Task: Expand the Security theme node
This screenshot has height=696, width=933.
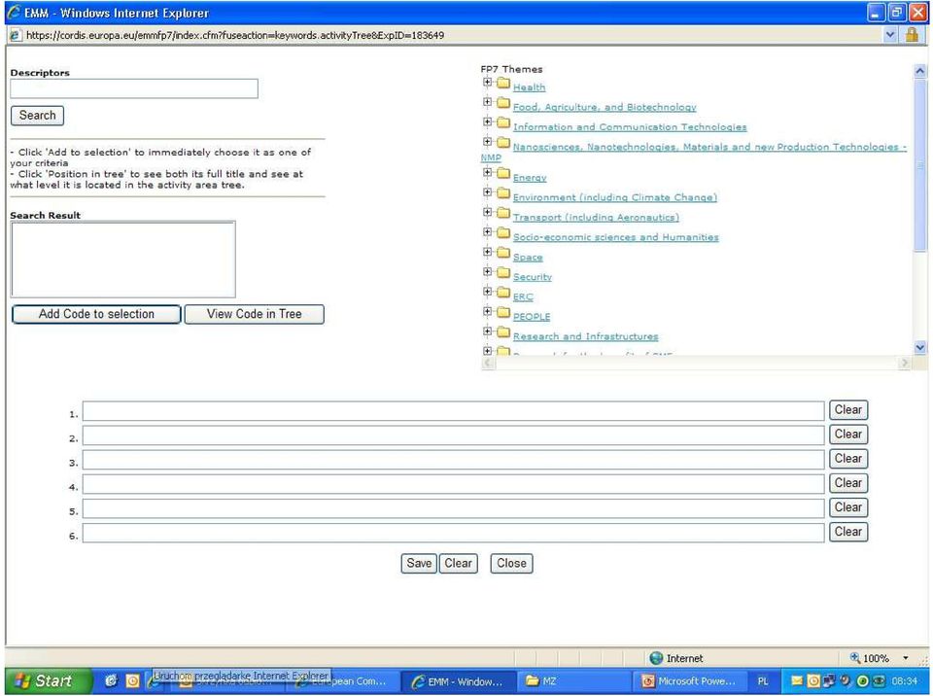Action: tap(487, 271)
